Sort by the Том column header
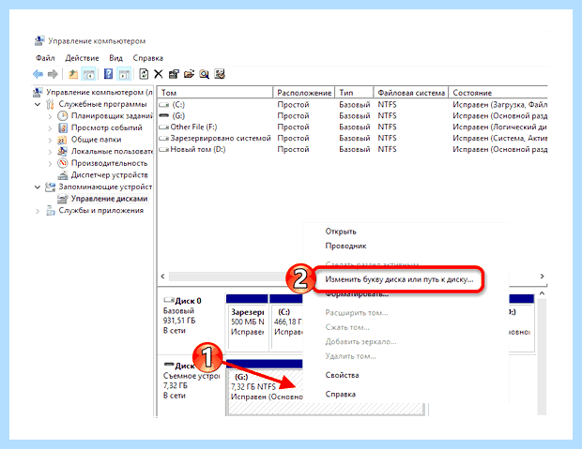 [x=215, y=93]
